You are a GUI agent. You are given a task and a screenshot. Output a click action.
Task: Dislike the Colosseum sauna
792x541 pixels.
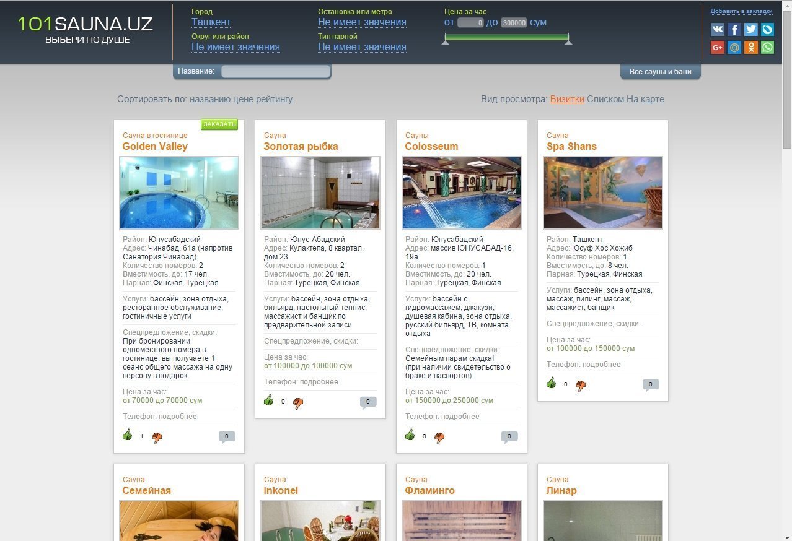pos(439,438)
